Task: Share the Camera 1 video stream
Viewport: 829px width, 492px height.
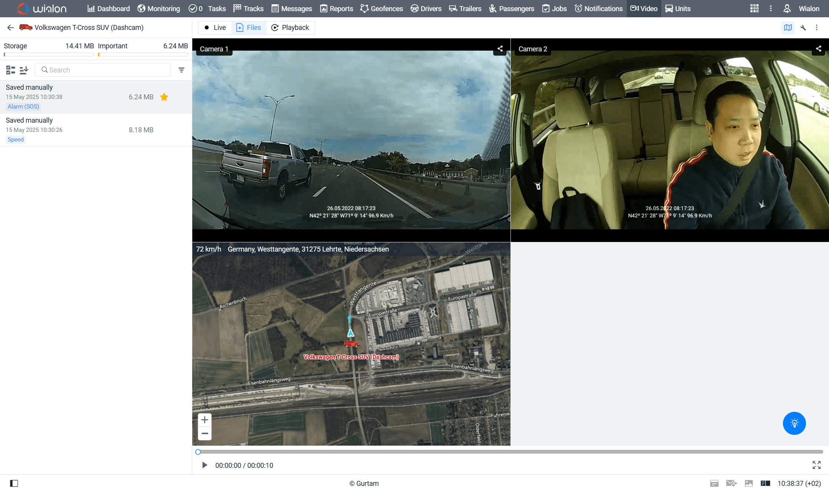Action: click(499, 49)
